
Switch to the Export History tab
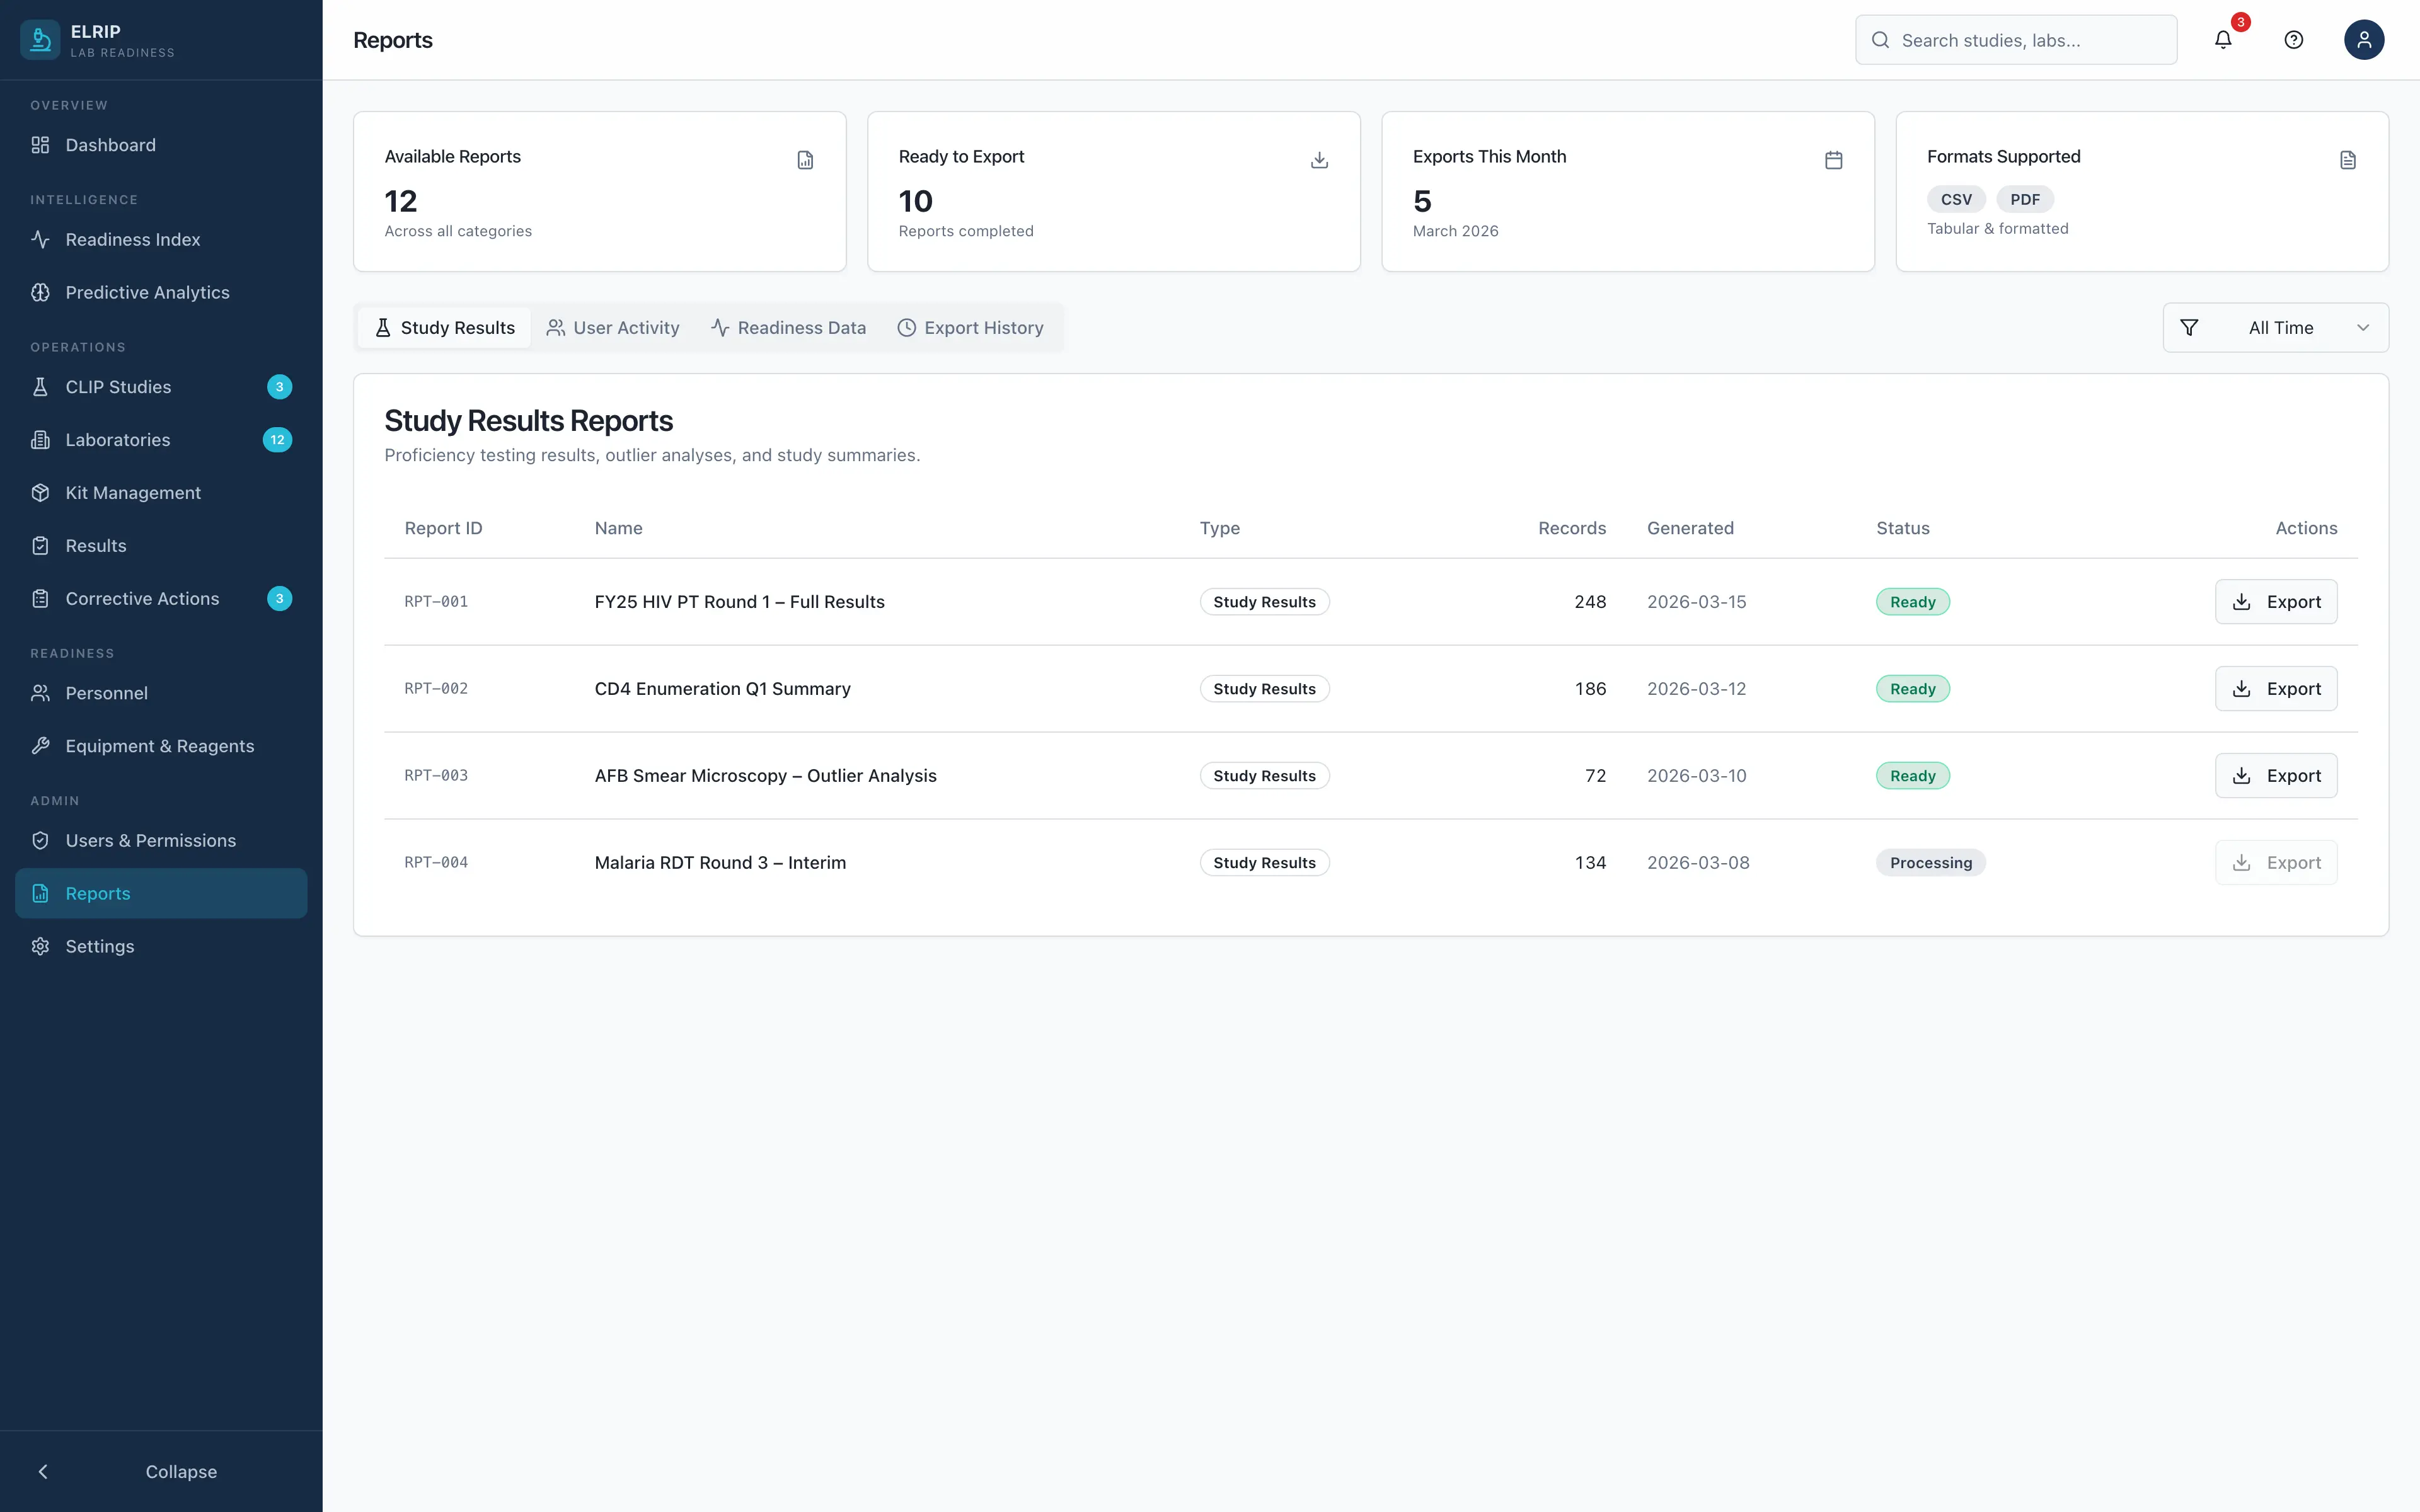[970, 327]
